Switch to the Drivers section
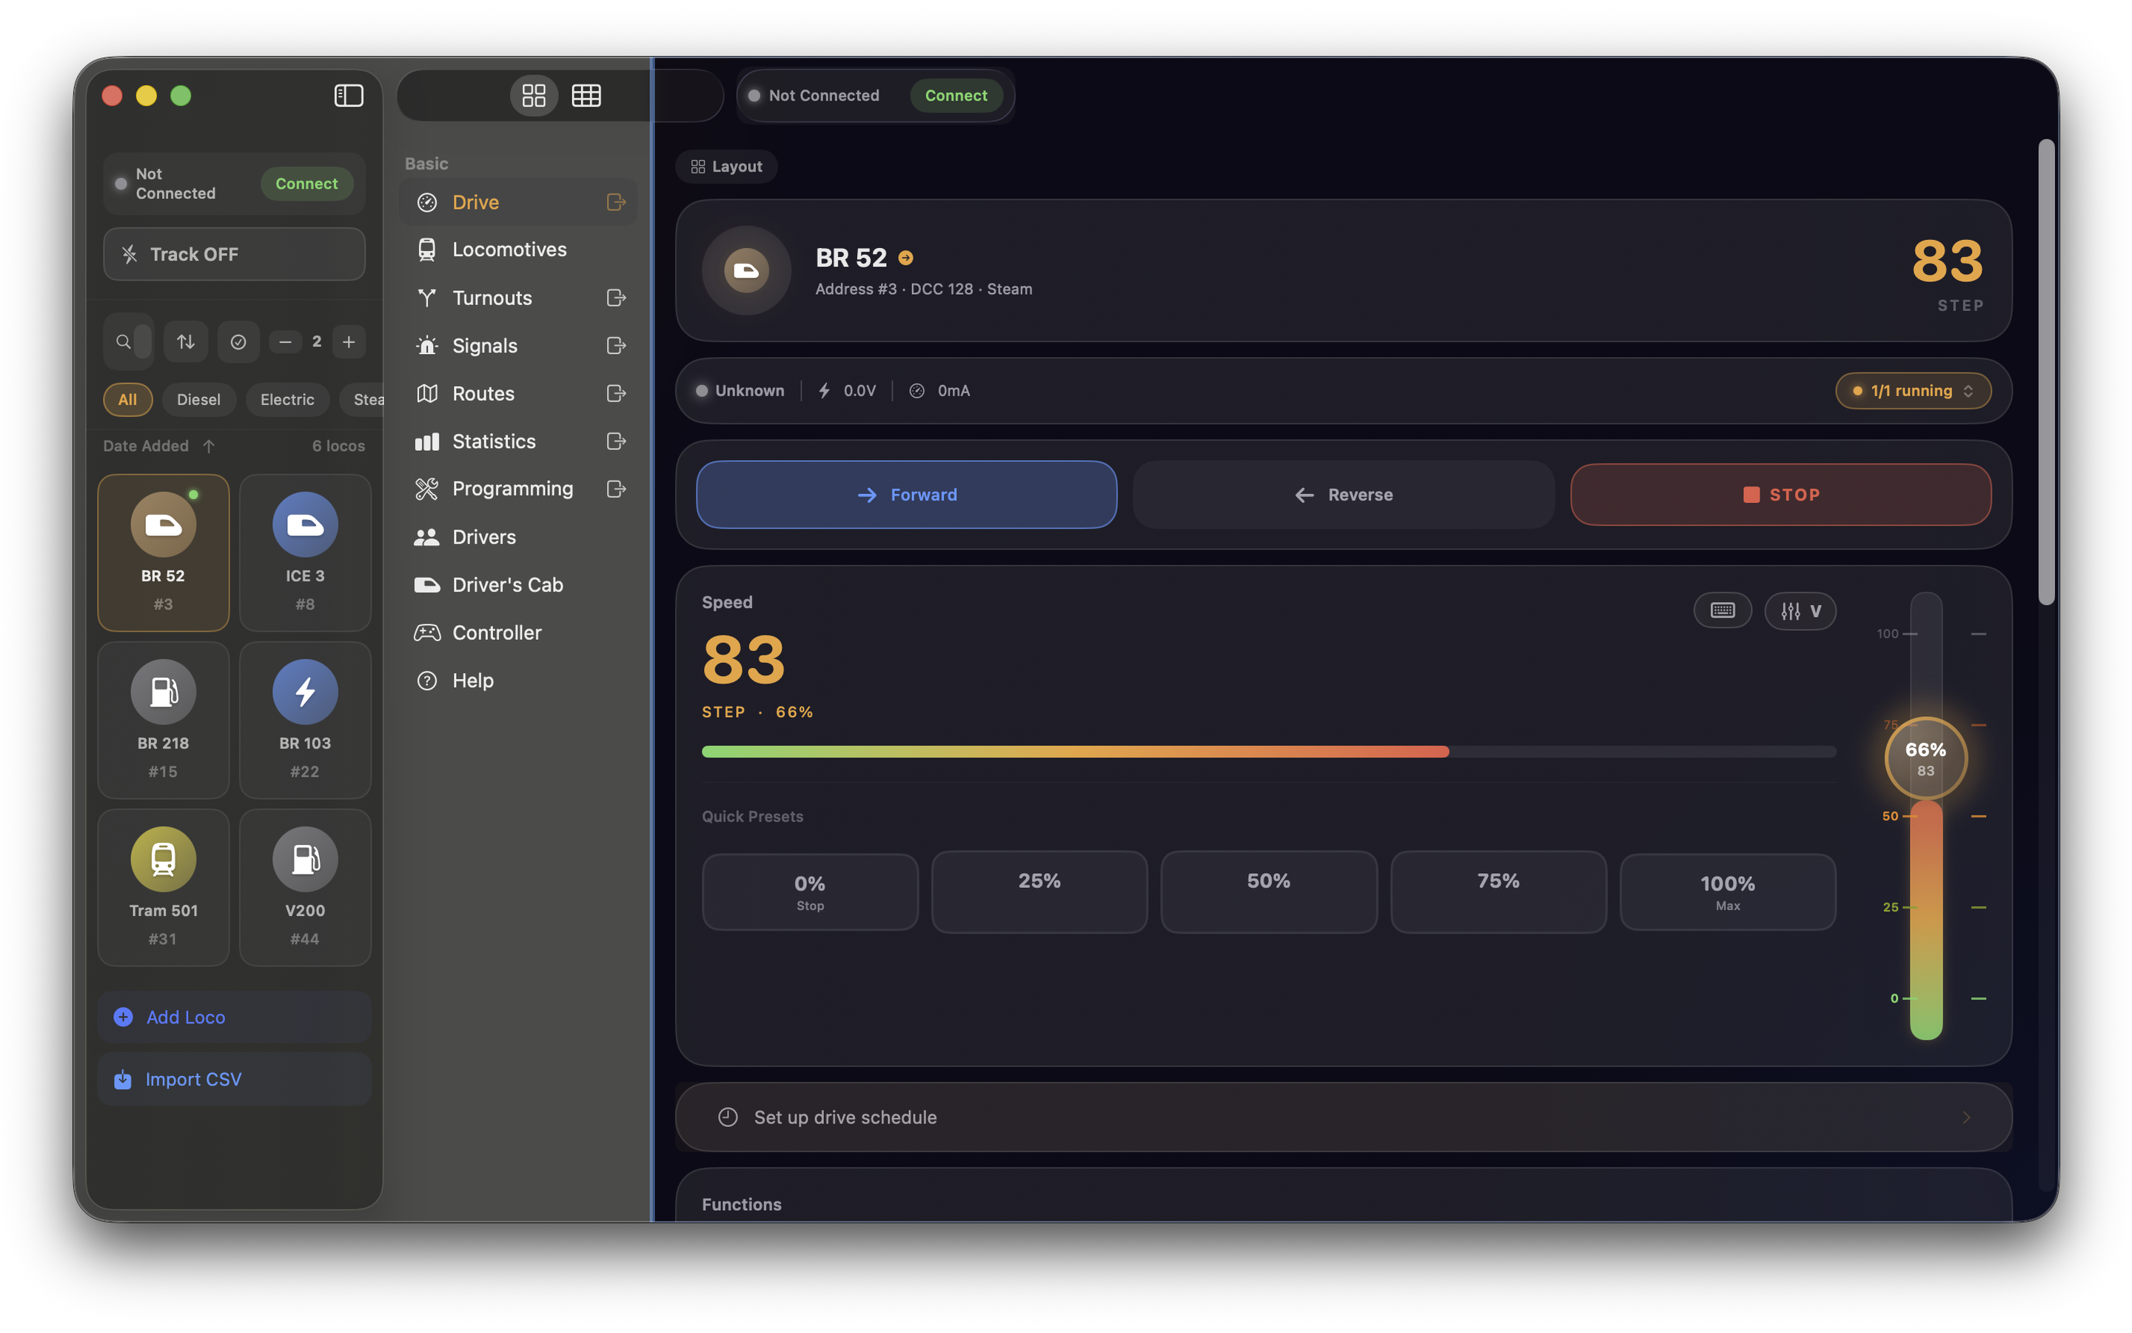Viewport: 2132px width, 1333px height. tap(485, 536)
